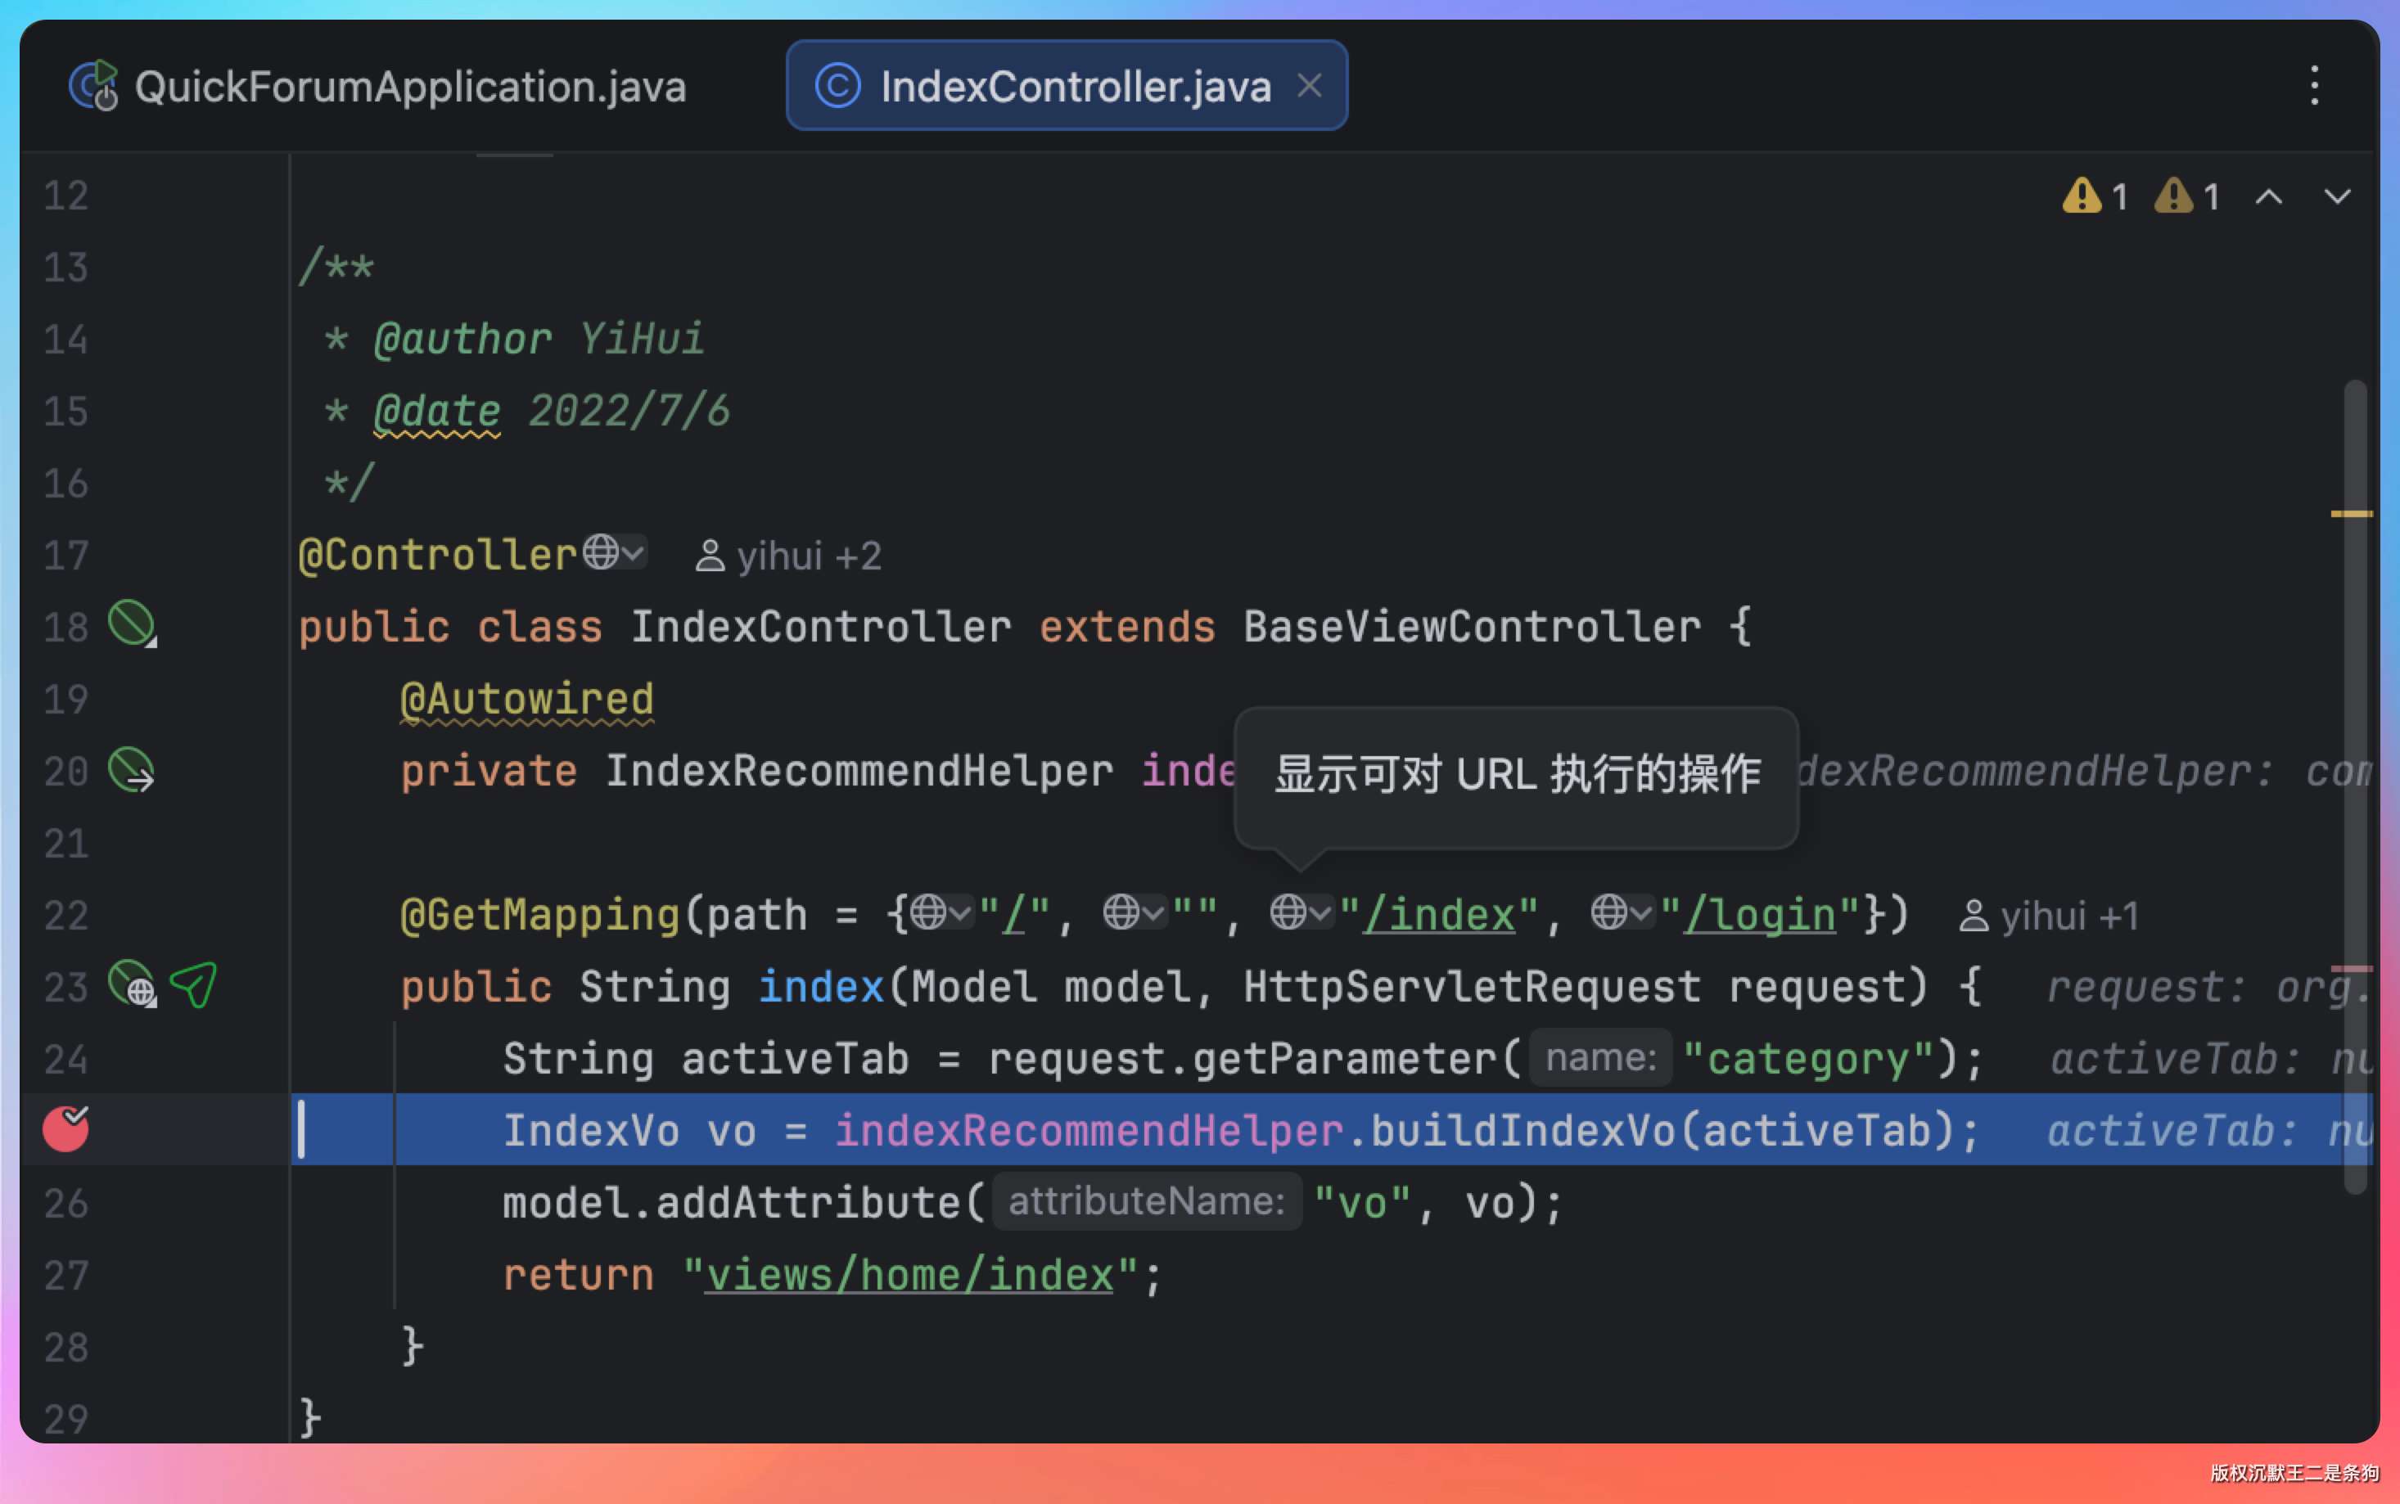
Task: Toggle the breakpoint on line 25
Action: (65, 1129)
